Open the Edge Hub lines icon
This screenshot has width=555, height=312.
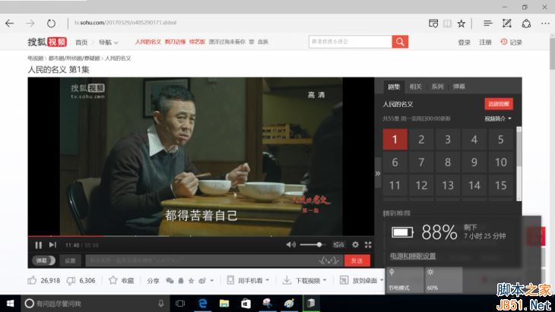click(x=488, y=24)
